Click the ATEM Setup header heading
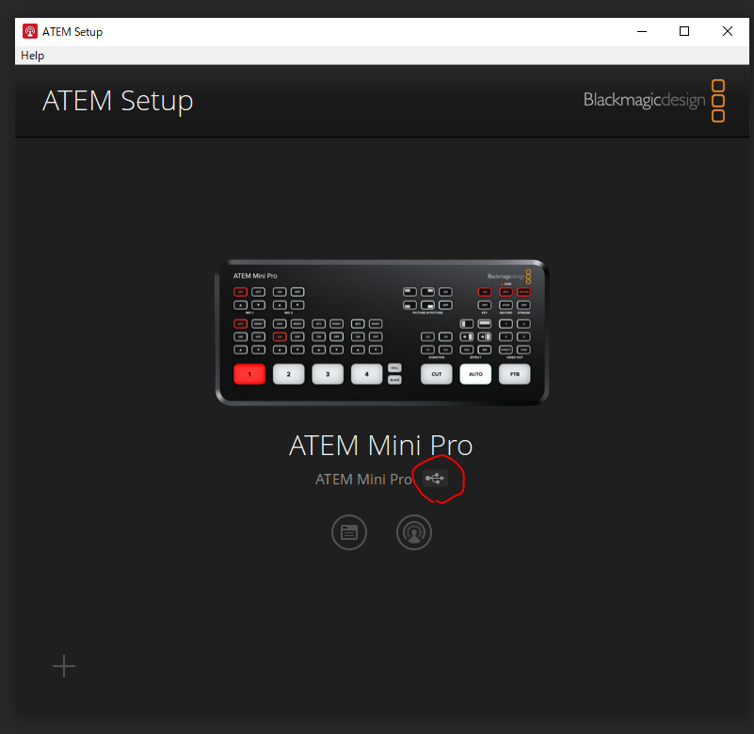Screen dimensions: 754x734 [x=118, y=102]
